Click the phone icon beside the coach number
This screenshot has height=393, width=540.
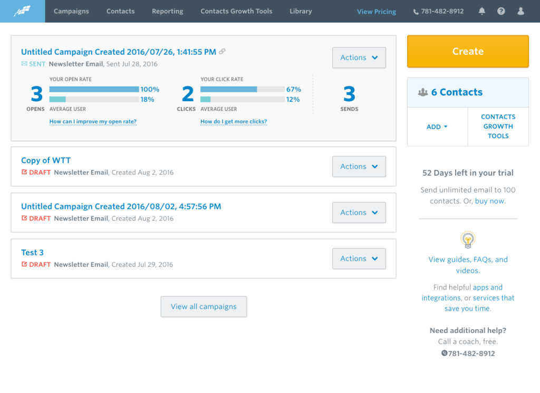445,353
